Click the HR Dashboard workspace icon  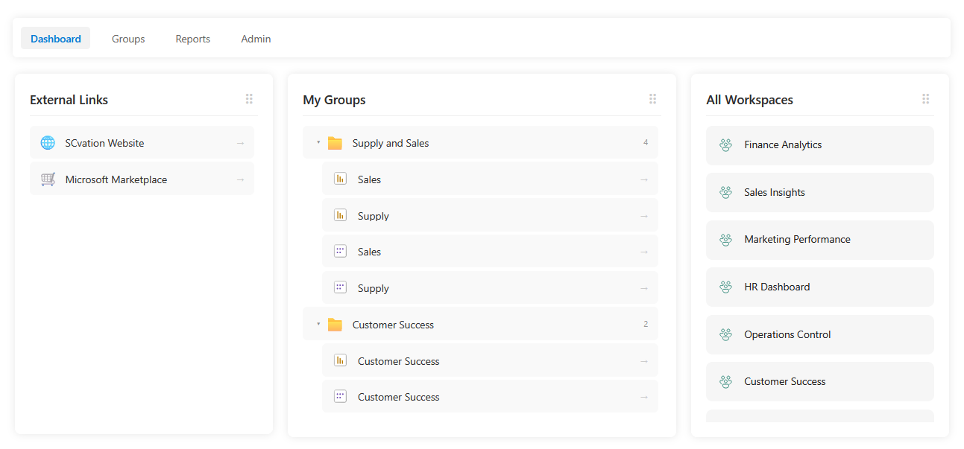[725, 287]
